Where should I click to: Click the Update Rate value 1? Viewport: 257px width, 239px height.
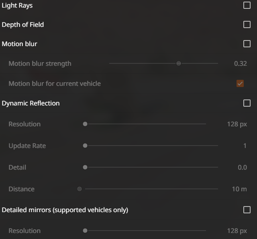(x=245, y=146)
